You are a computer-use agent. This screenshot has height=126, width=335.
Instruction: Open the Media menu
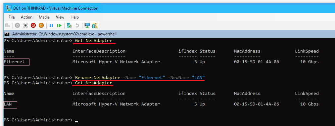[44, 17]
